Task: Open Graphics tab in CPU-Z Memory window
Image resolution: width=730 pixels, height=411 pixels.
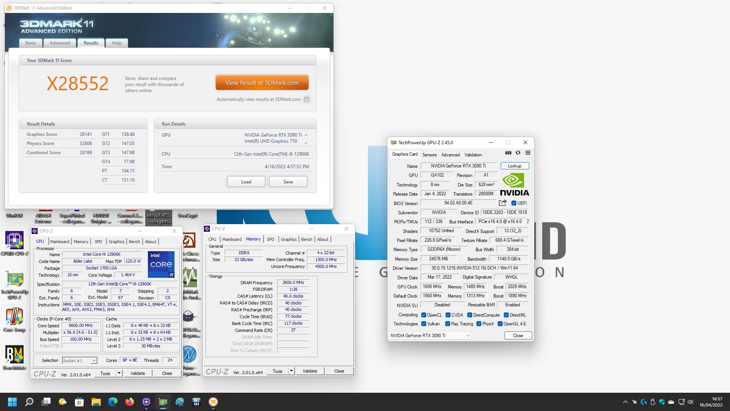Action: pyautogui.click(x=289, y=239)
